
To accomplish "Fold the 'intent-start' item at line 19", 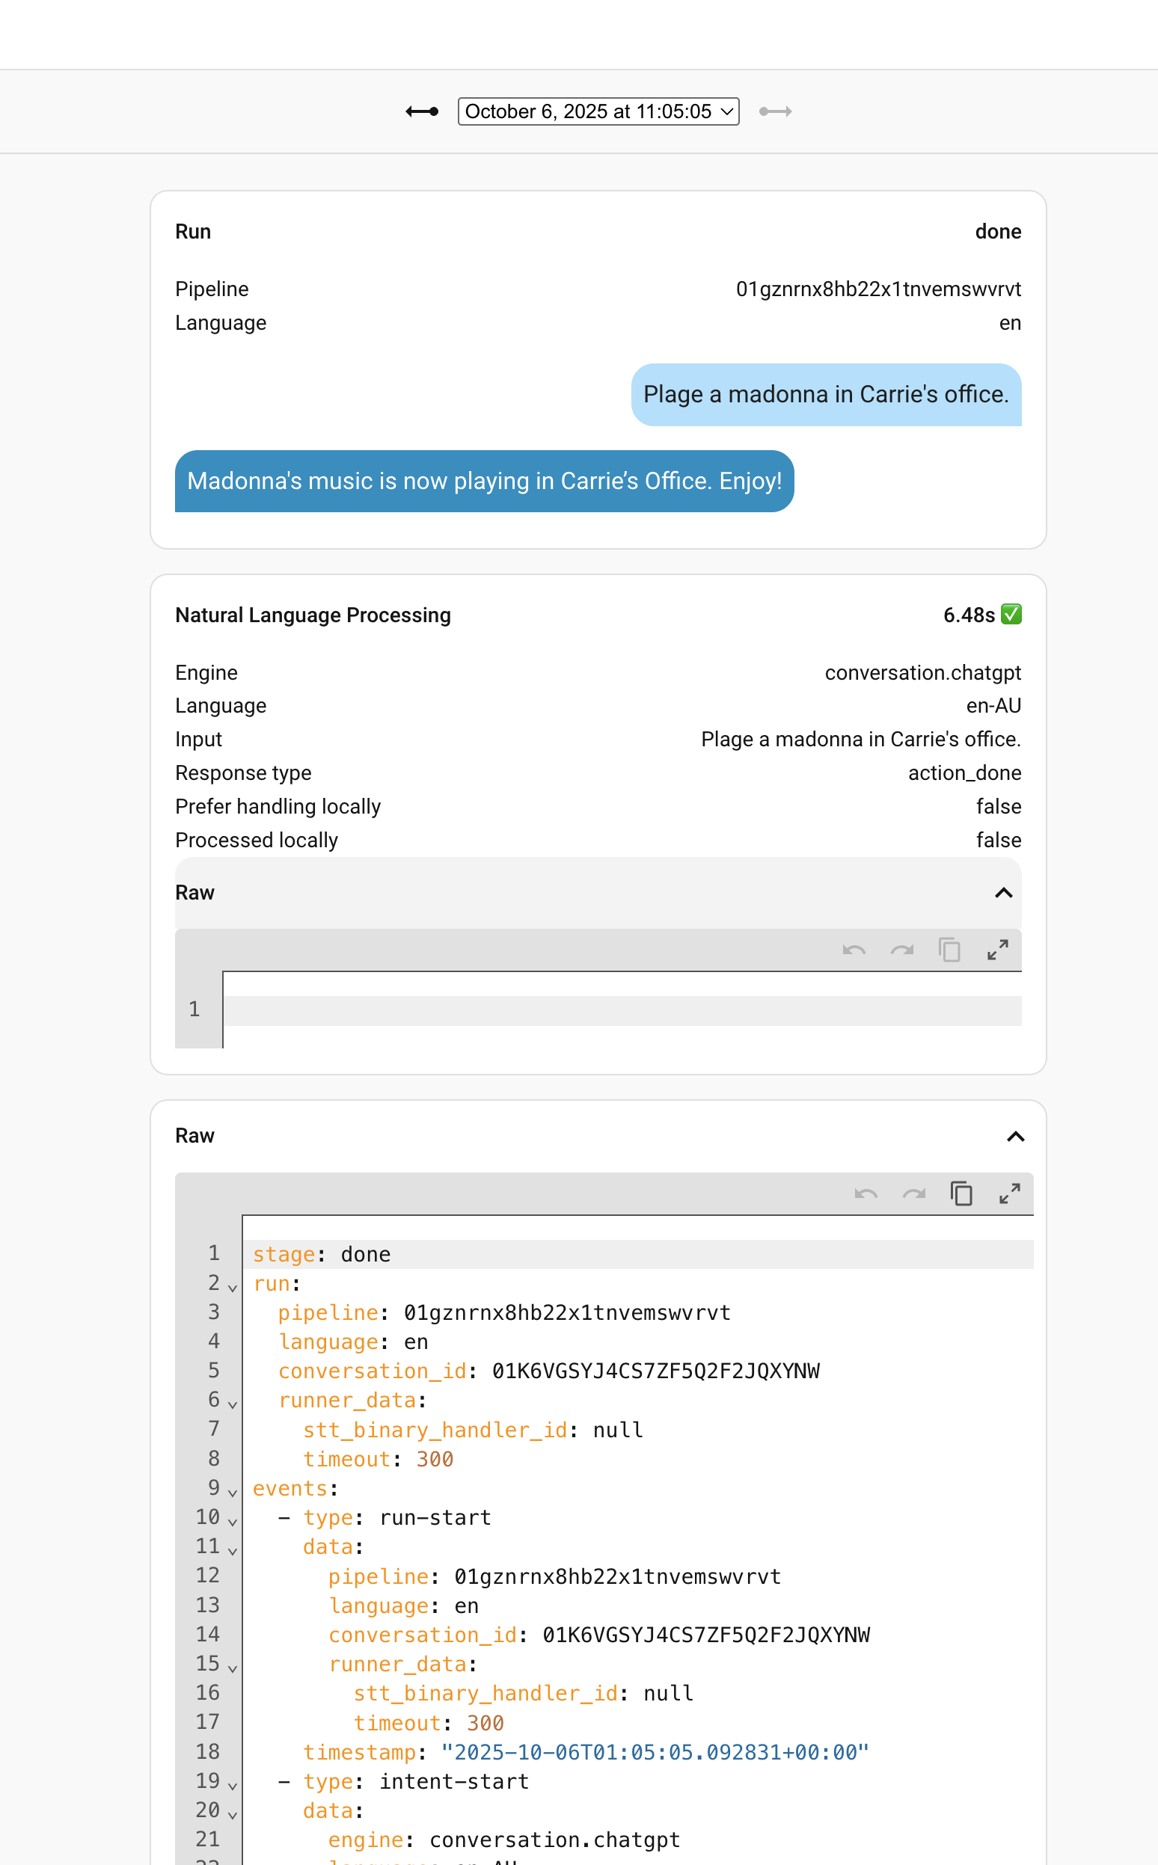I will [x=233, y=1786].
